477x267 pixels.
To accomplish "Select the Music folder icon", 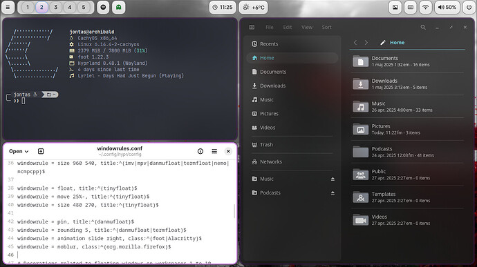I will point(360,107).
